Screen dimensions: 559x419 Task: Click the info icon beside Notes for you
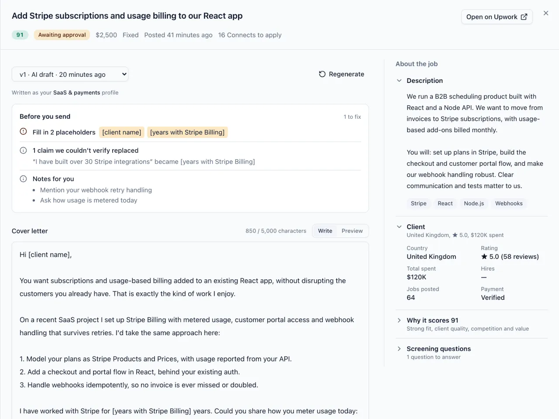point(24,179)
